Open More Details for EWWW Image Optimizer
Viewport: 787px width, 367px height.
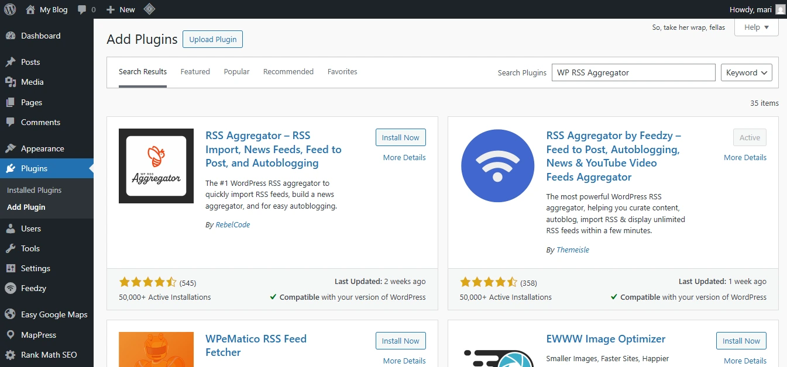[x=745, y=361]
